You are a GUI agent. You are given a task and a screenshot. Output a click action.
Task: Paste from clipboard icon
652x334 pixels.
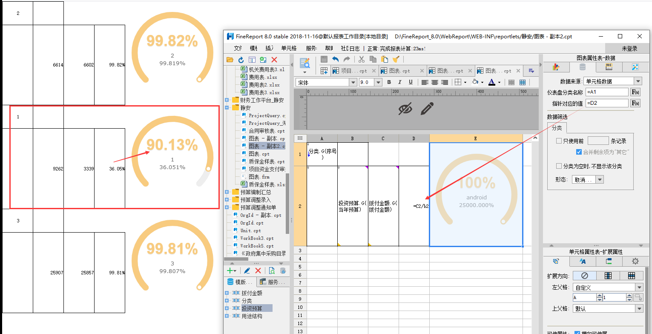click(x=385, y=60)
